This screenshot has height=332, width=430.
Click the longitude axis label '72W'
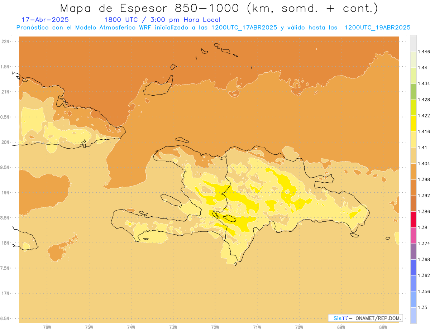215,327
